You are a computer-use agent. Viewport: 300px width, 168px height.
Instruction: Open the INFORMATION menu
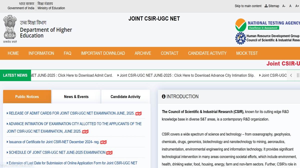(41, 53)
